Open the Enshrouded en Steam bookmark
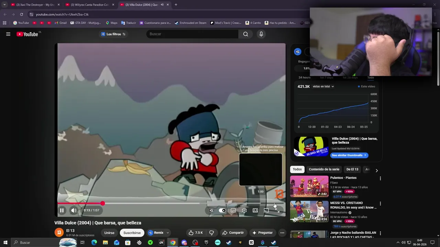This screenshot has height=247, width=440. 190,23
